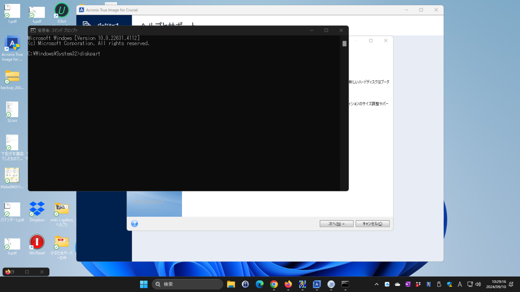Open File Explorer from the taskbar
Image resolution: width=520 pixels, height=292 pixels.
tap(231, 284)
